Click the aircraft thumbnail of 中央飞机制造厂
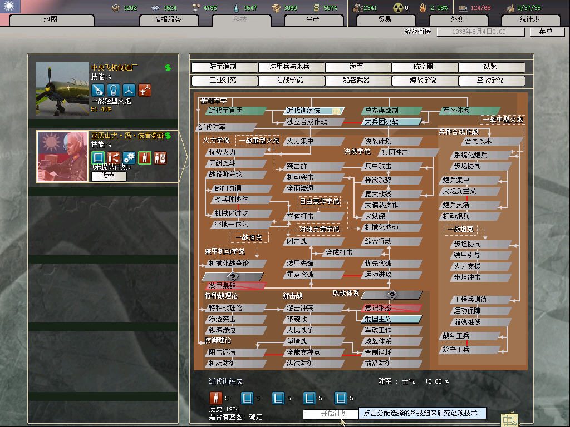 coord(62,89)
